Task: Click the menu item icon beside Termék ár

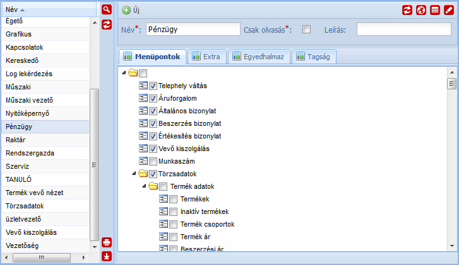Action: coord(164,237)
